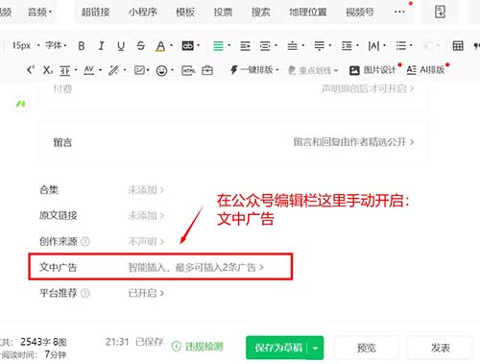The image size is (480, 364).
Task: Toggle italic formatting
Action: click(101, 46)
